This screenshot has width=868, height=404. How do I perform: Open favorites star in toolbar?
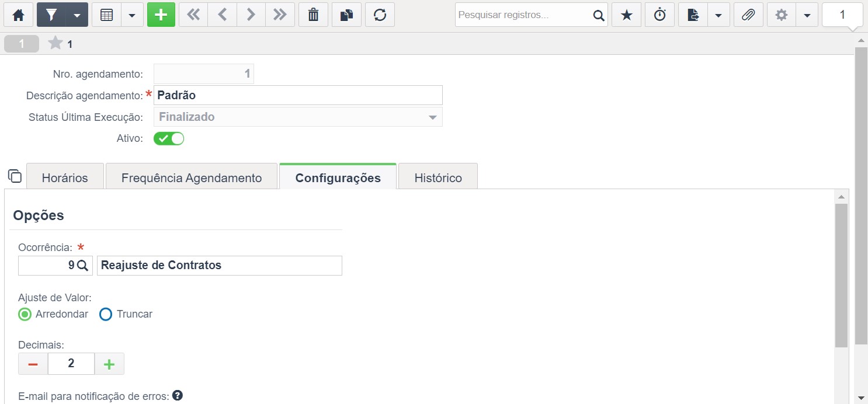(x=626, y=15)
